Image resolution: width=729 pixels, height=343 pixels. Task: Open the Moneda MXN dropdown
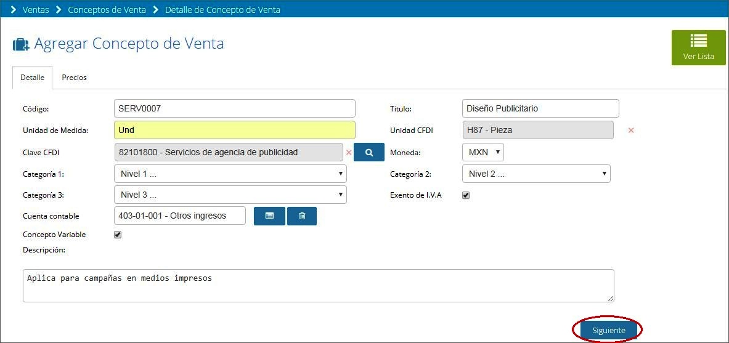point(483,152)
